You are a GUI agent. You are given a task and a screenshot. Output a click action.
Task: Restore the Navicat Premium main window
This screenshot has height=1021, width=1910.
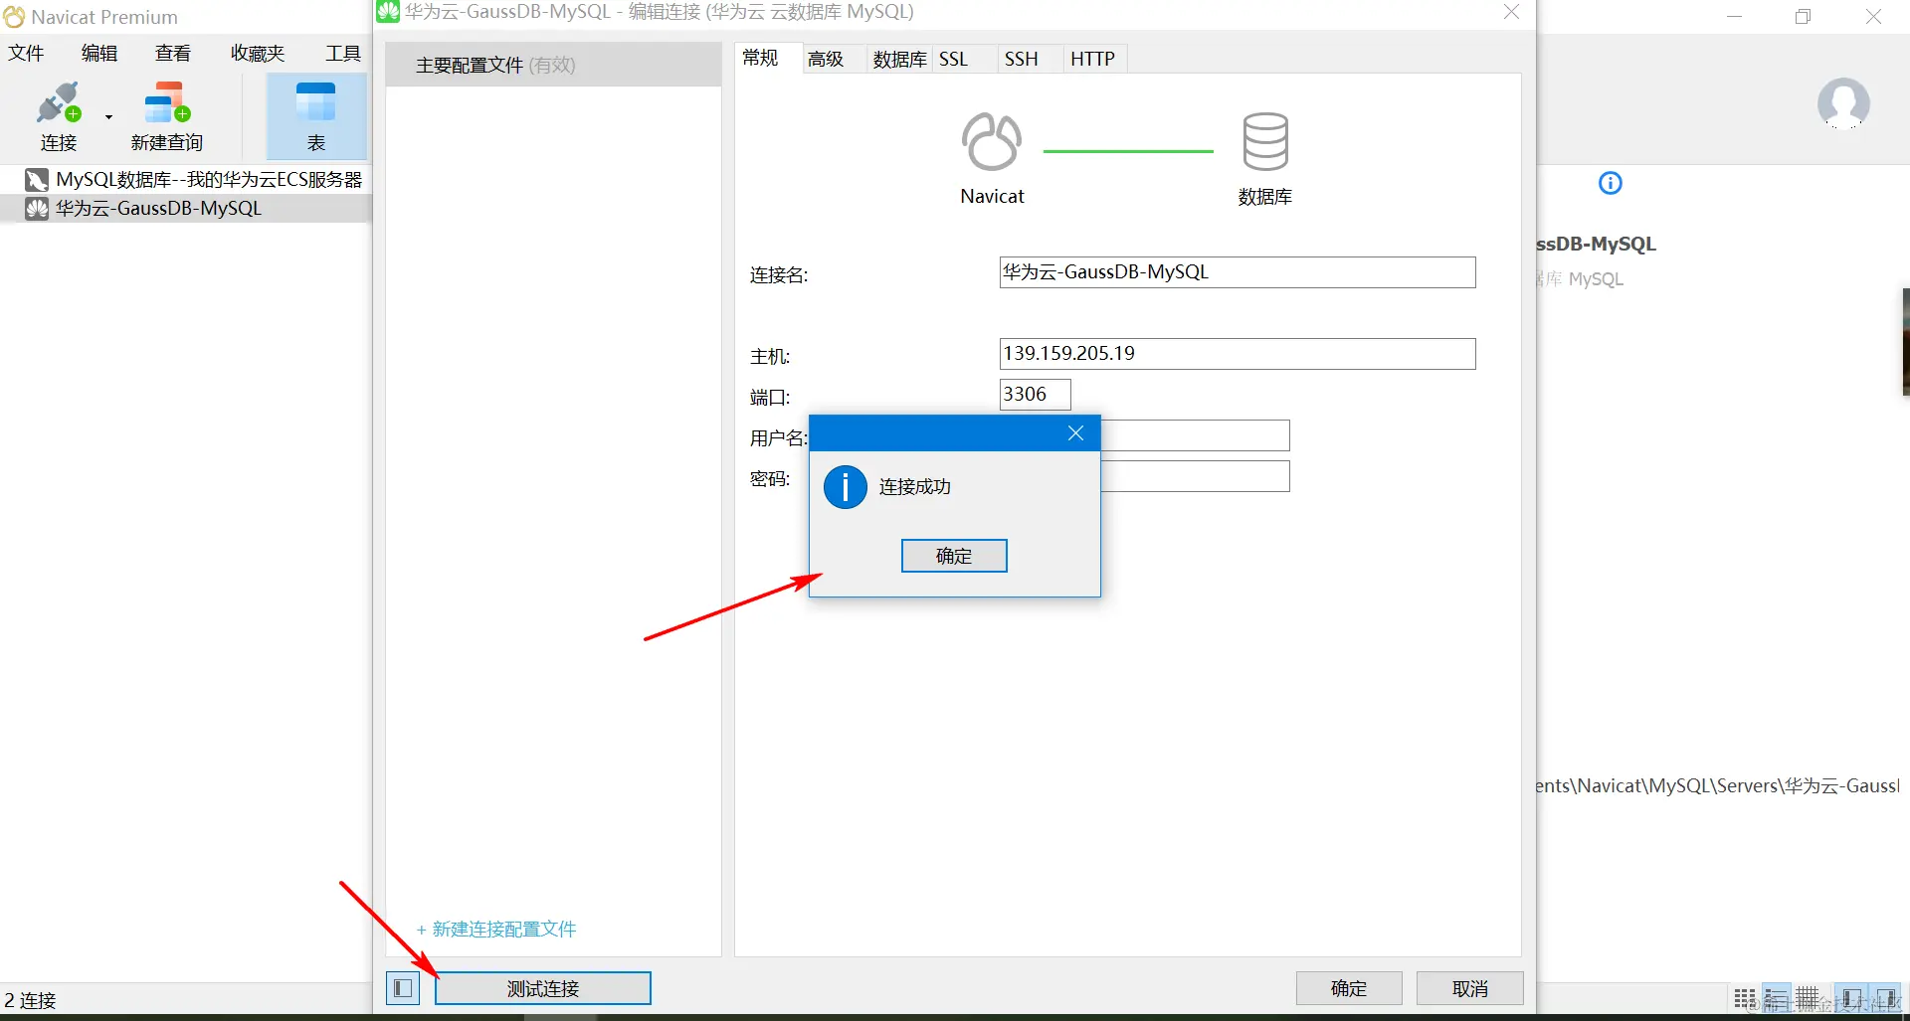pyautogui.click(x=1803, y=17)
